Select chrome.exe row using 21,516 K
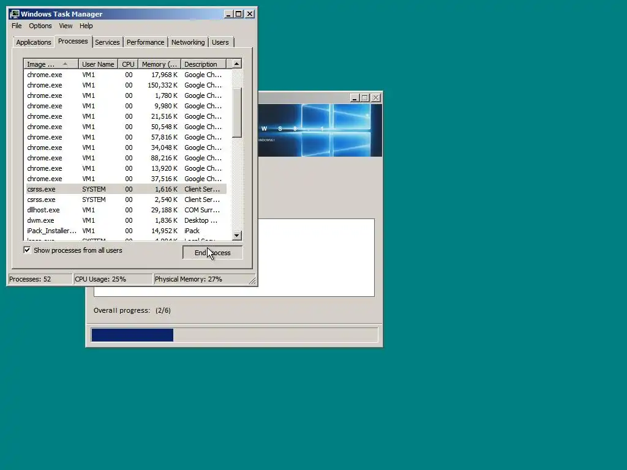The height and width of the screenshot is (470, 627). (x=126, y=116)
